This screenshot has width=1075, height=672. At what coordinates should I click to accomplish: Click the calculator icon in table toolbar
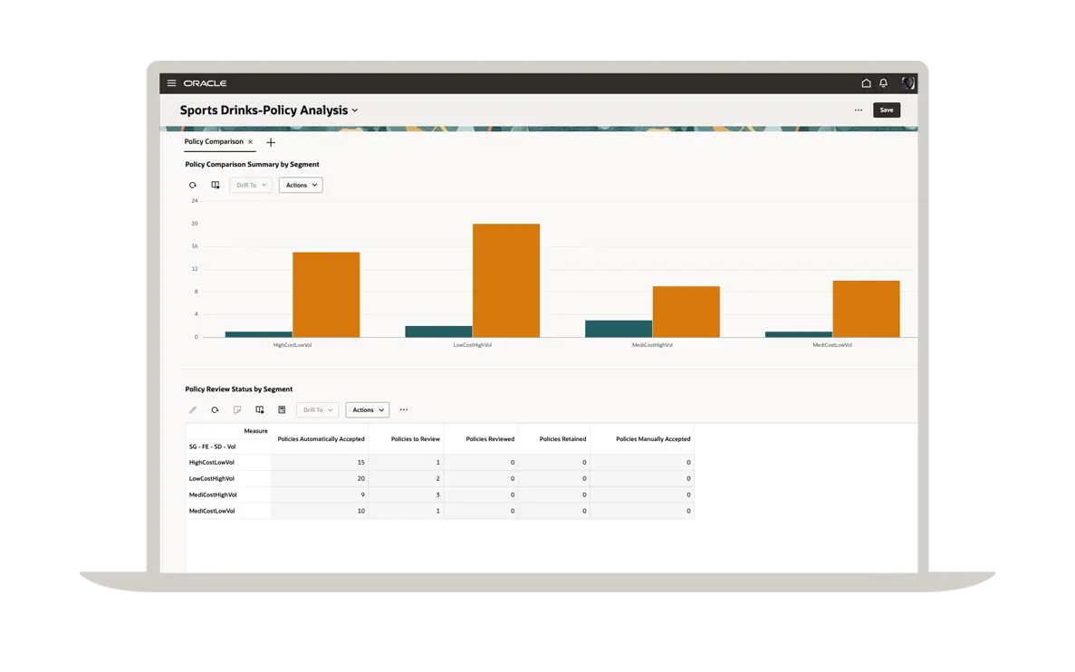(282, 410)
